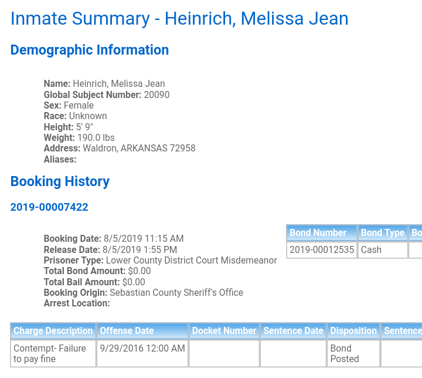Select the Sebastian County Sheriff's Office text
Viewport: 422px width, 378px height.
(x=176, y=292)
